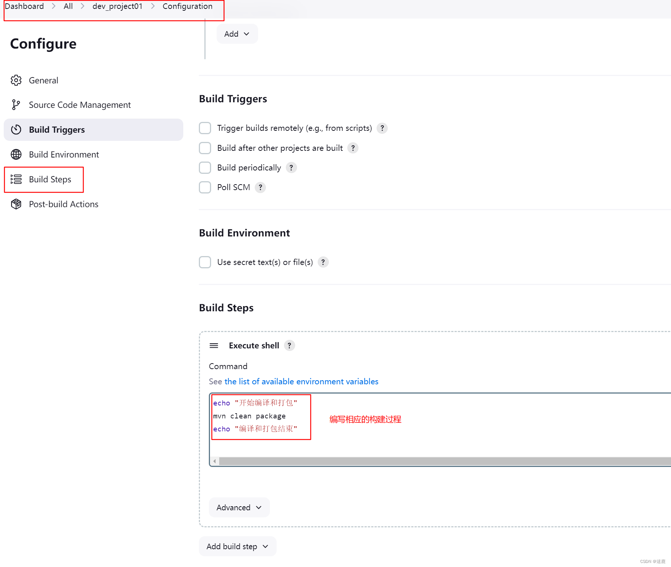This screenshot has width=671, height=567.
Task: Click the General gear icon
Action: [x=16, y=80]
